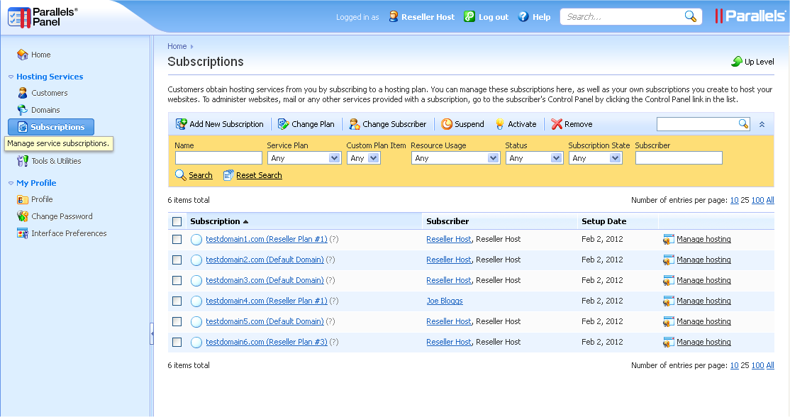Open Subscriptions in sidebar menu
Viewport: 790px width, 417px height.
[51, 127]
